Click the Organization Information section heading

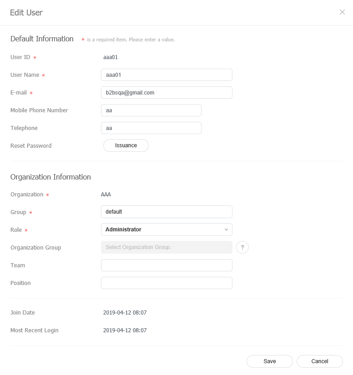pos(50,177)
